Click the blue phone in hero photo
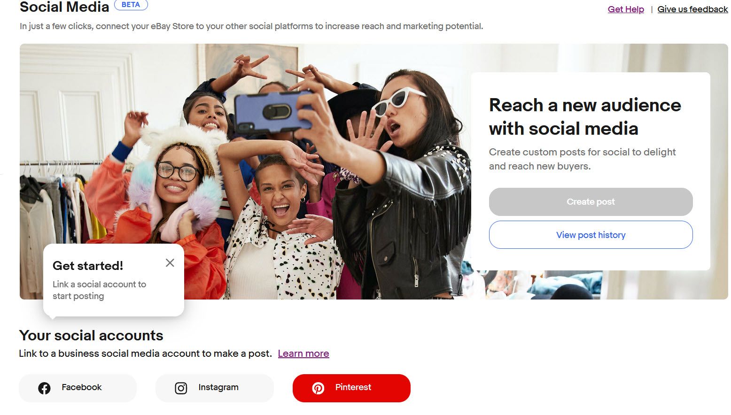The width and height of the screenshot is (731, 415). tap(272, 111)
